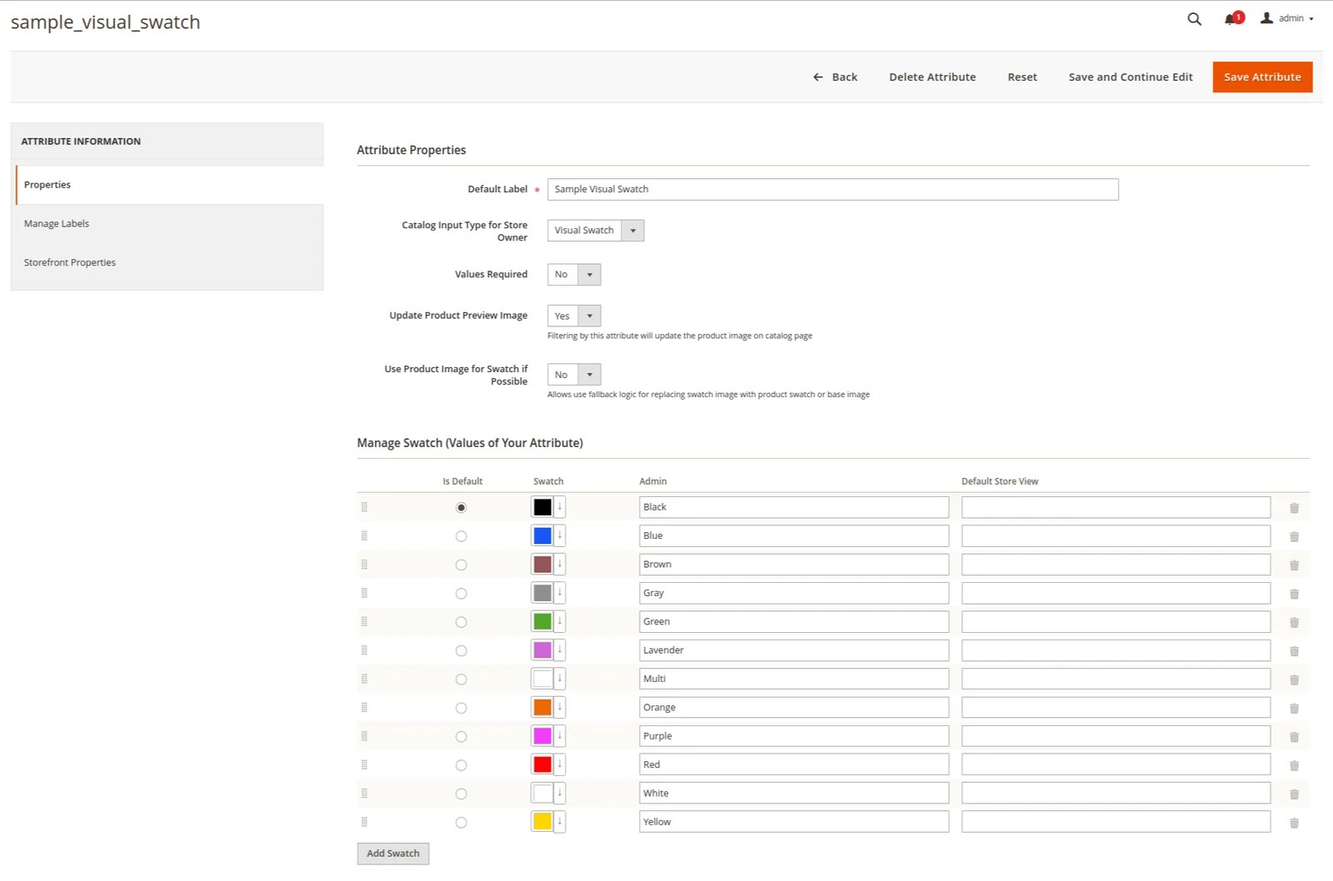Screen dimensions: 1333x881
Task: Set Yellow as the default swatch
Action: [461, 823]
